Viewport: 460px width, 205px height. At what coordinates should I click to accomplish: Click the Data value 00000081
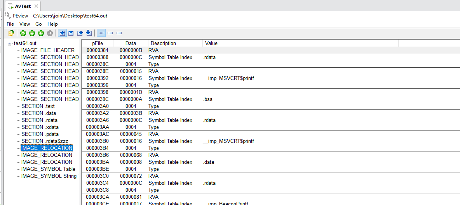pos(131,197)
